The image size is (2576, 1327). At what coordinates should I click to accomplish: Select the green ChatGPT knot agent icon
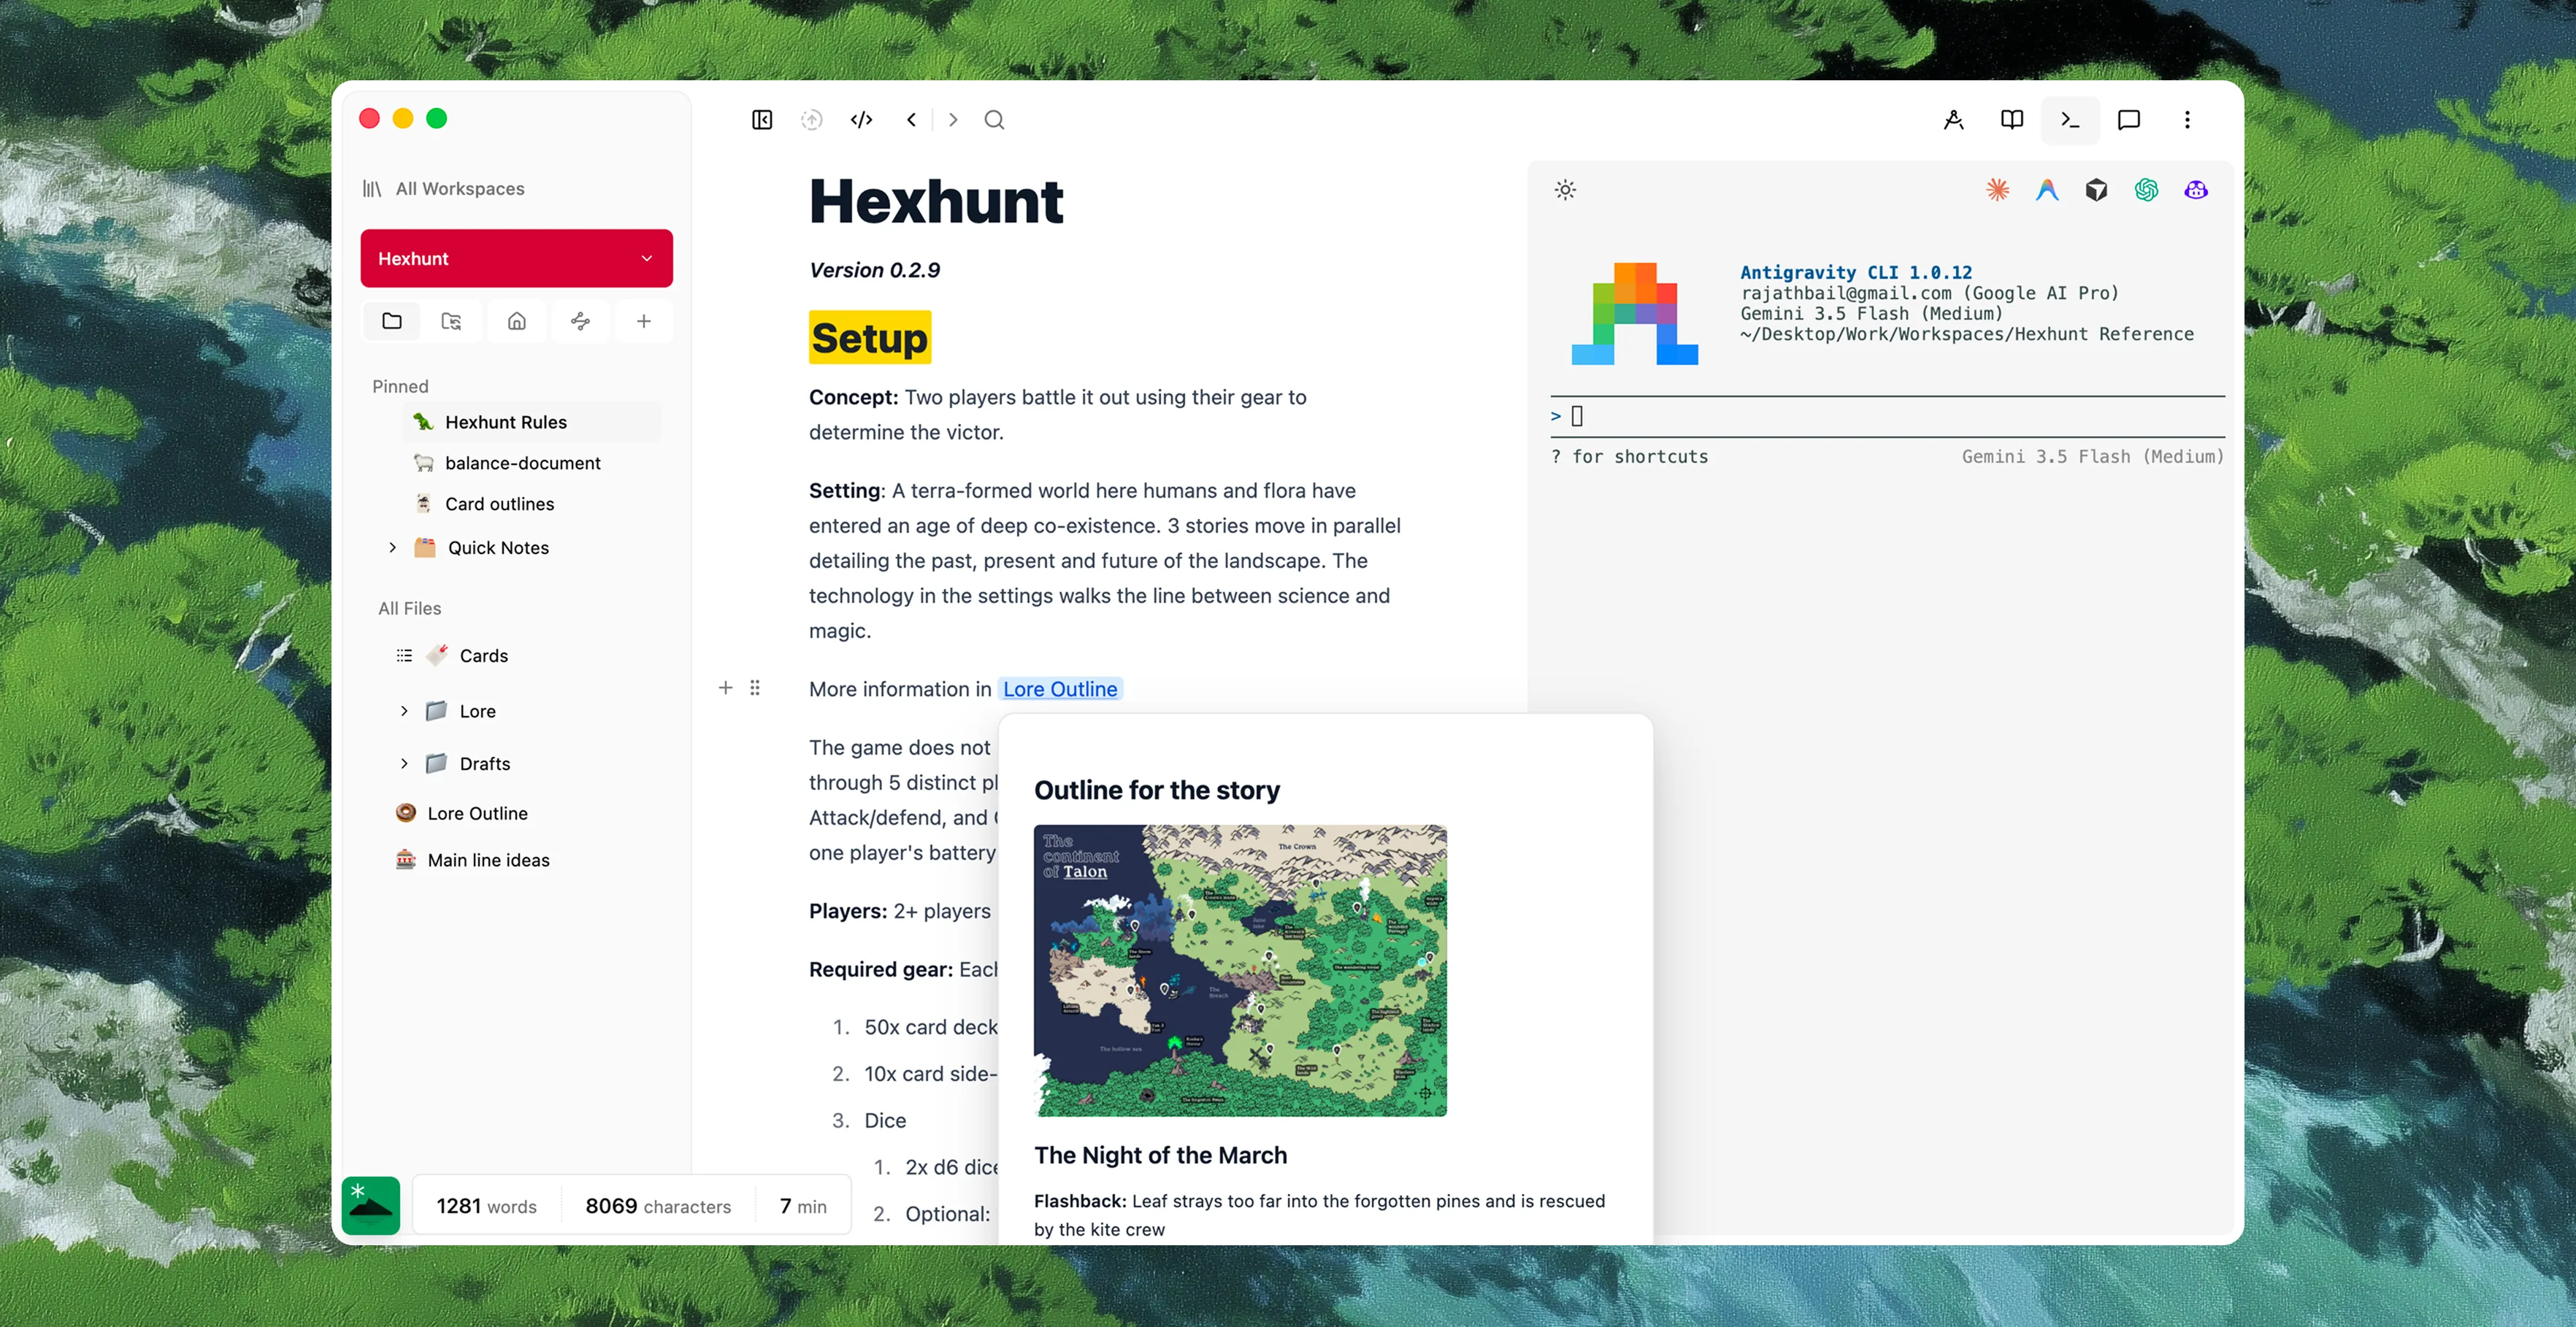click(2146, 190)
